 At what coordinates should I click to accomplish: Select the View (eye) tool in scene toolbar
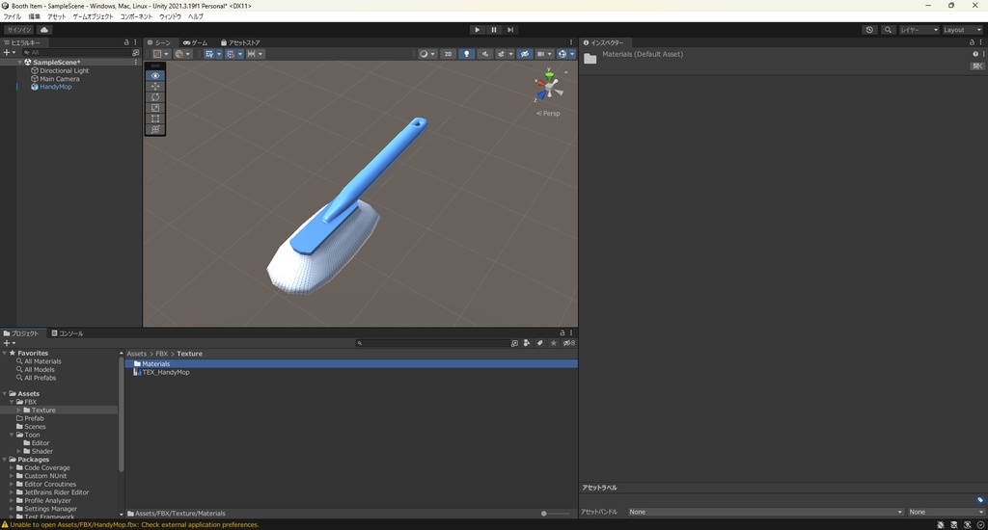[x=155, y=75]
